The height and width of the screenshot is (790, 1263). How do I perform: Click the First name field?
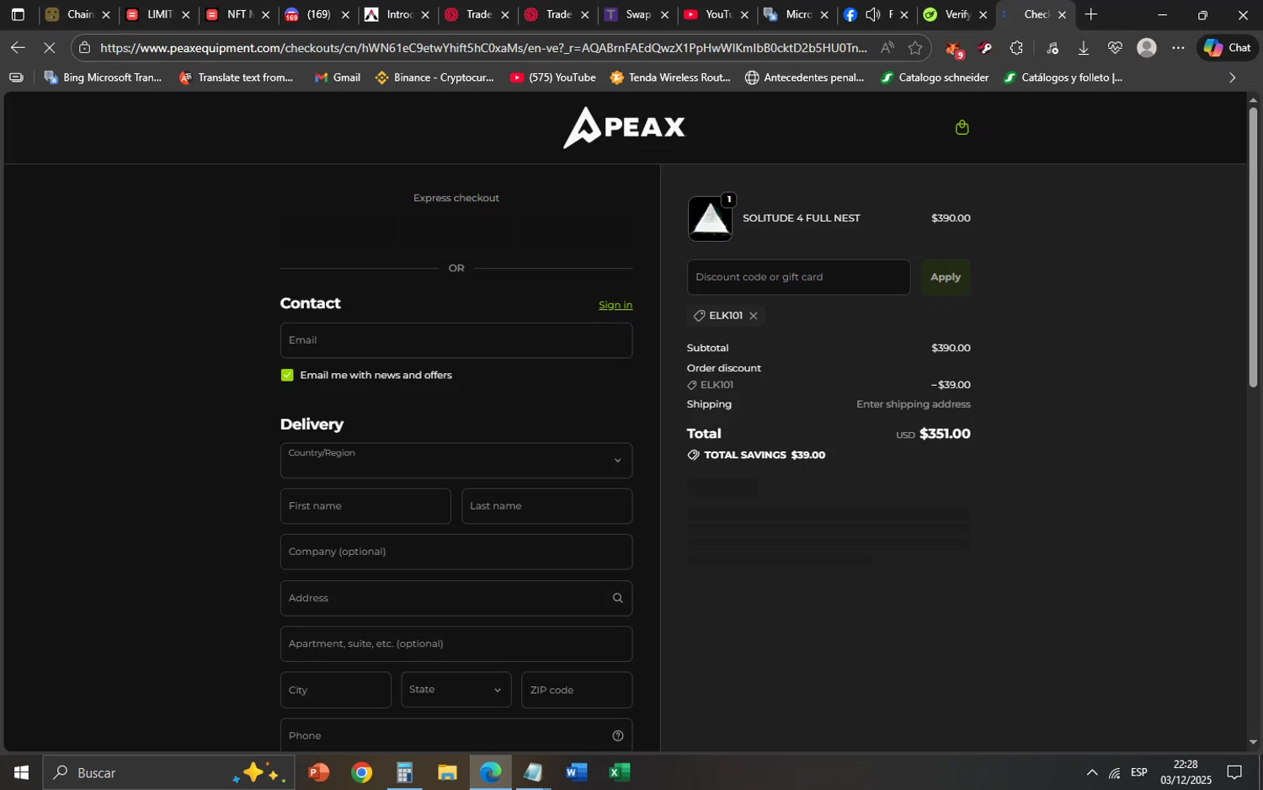coord(365,506)
